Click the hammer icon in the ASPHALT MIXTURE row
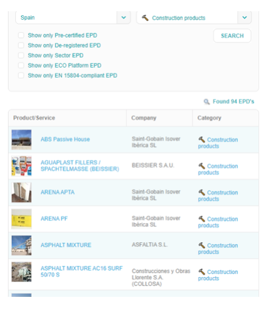The height and width of the screenshot is (310, 270). click(x=202, y=245)
